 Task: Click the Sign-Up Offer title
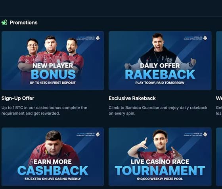pos(18,98)
